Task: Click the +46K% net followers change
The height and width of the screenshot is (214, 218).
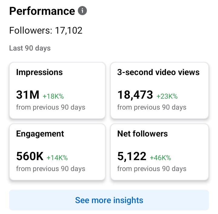Action: click(160, 158)
